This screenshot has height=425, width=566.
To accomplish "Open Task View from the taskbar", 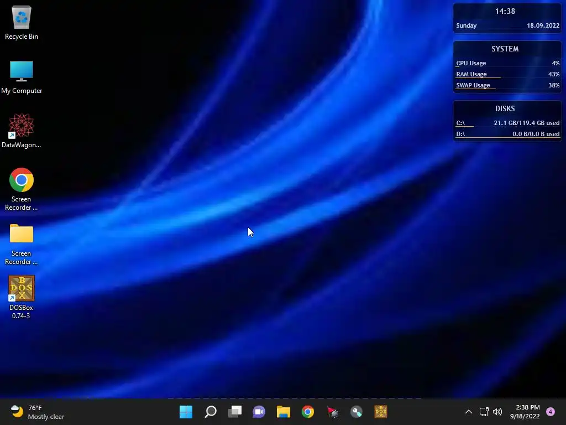I will click(234, 412).
